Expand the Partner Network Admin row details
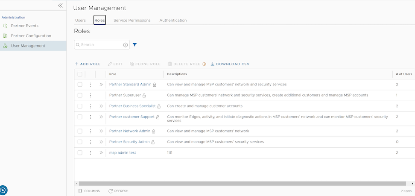415x196 pixels. [101, 131]
